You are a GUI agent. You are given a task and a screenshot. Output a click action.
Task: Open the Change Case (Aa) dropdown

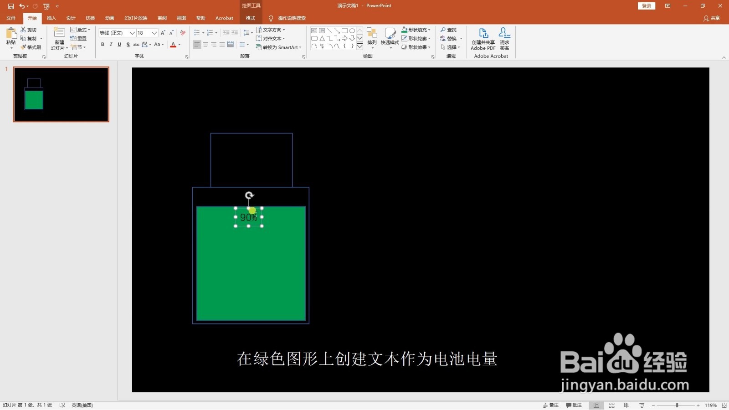click(159, 44)
